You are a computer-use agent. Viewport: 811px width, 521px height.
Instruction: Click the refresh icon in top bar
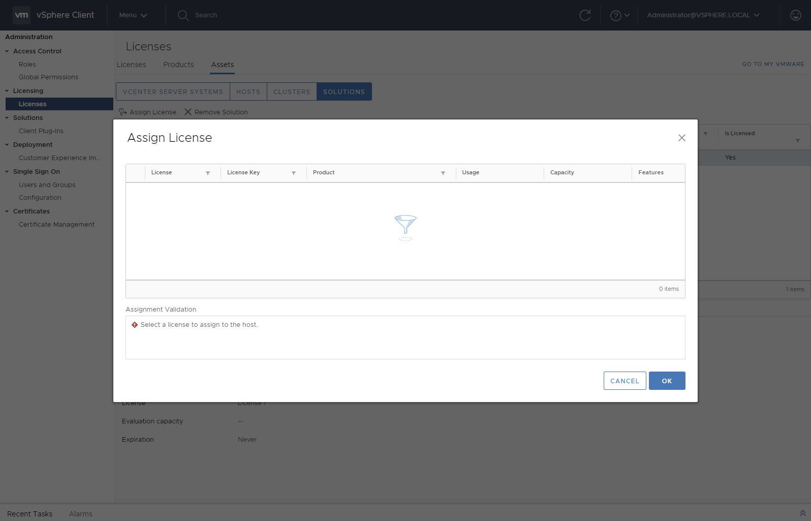[585, 15]
